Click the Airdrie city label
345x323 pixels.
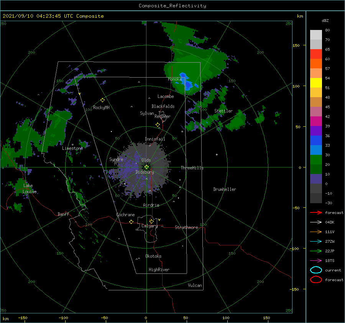pos(151,205)
